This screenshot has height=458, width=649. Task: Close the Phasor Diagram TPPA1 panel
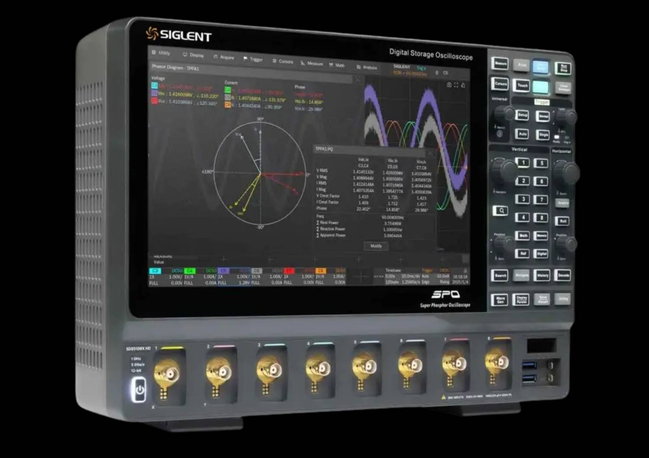point(357,80)
